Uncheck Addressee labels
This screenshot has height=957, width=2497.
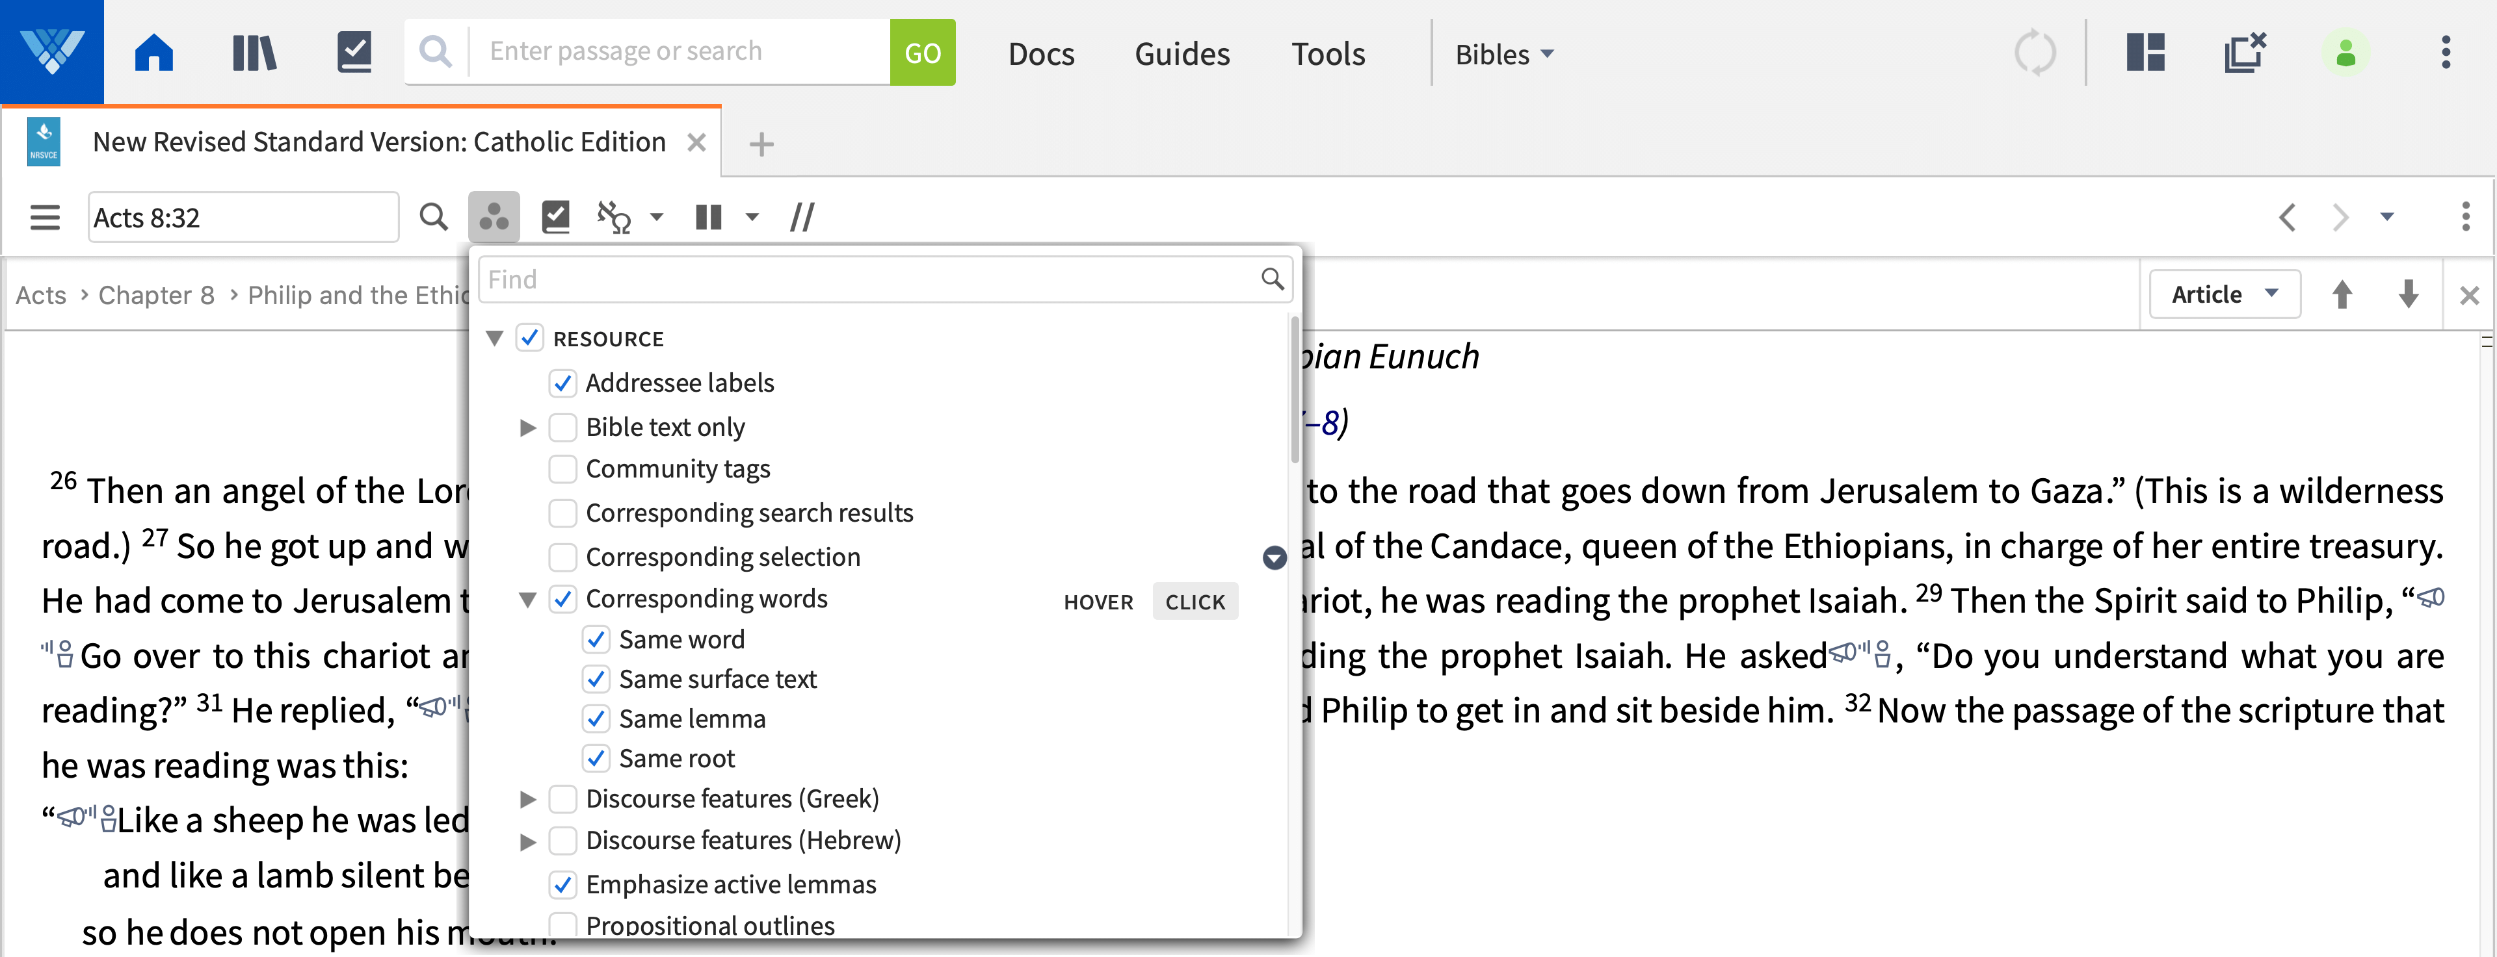[x=563, y=383]
